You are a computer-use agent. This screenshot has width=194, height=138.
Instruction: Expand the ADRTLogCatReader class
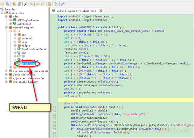coord(11,20)
